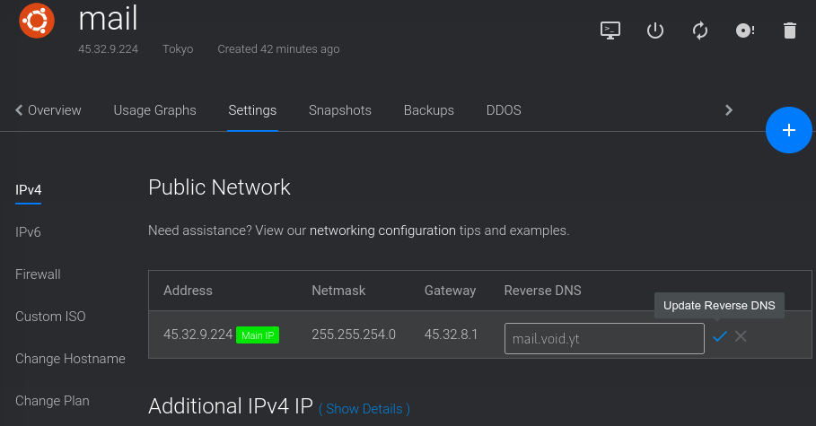
Task: Open the Snapshots tab
Action: (340, 110)
